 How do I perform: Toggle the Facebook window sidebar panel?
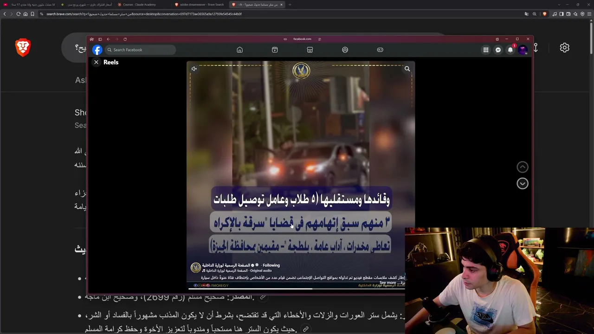point(100,39)
